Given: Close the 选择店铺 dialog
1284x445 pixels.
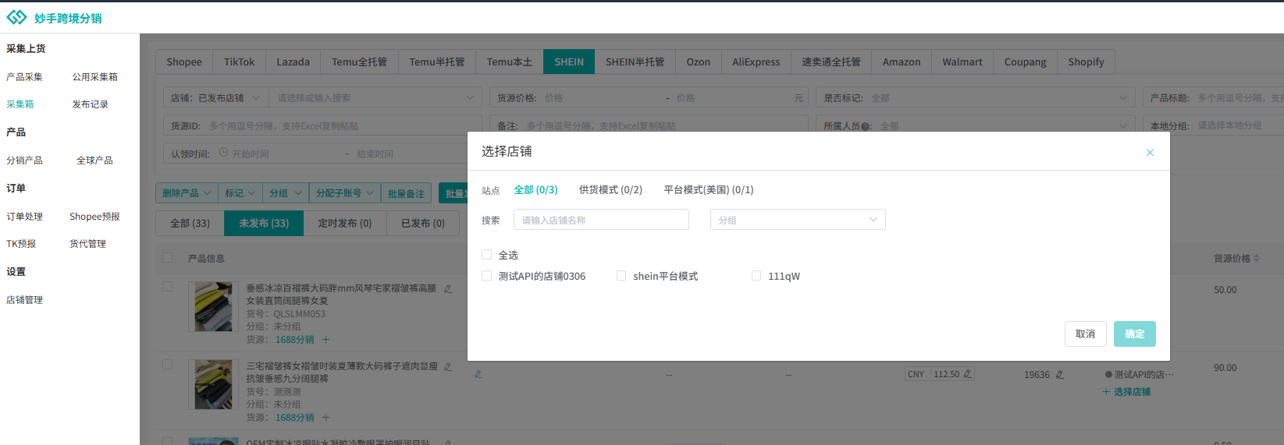Looking at the screenshot, I should (1150, 153).
